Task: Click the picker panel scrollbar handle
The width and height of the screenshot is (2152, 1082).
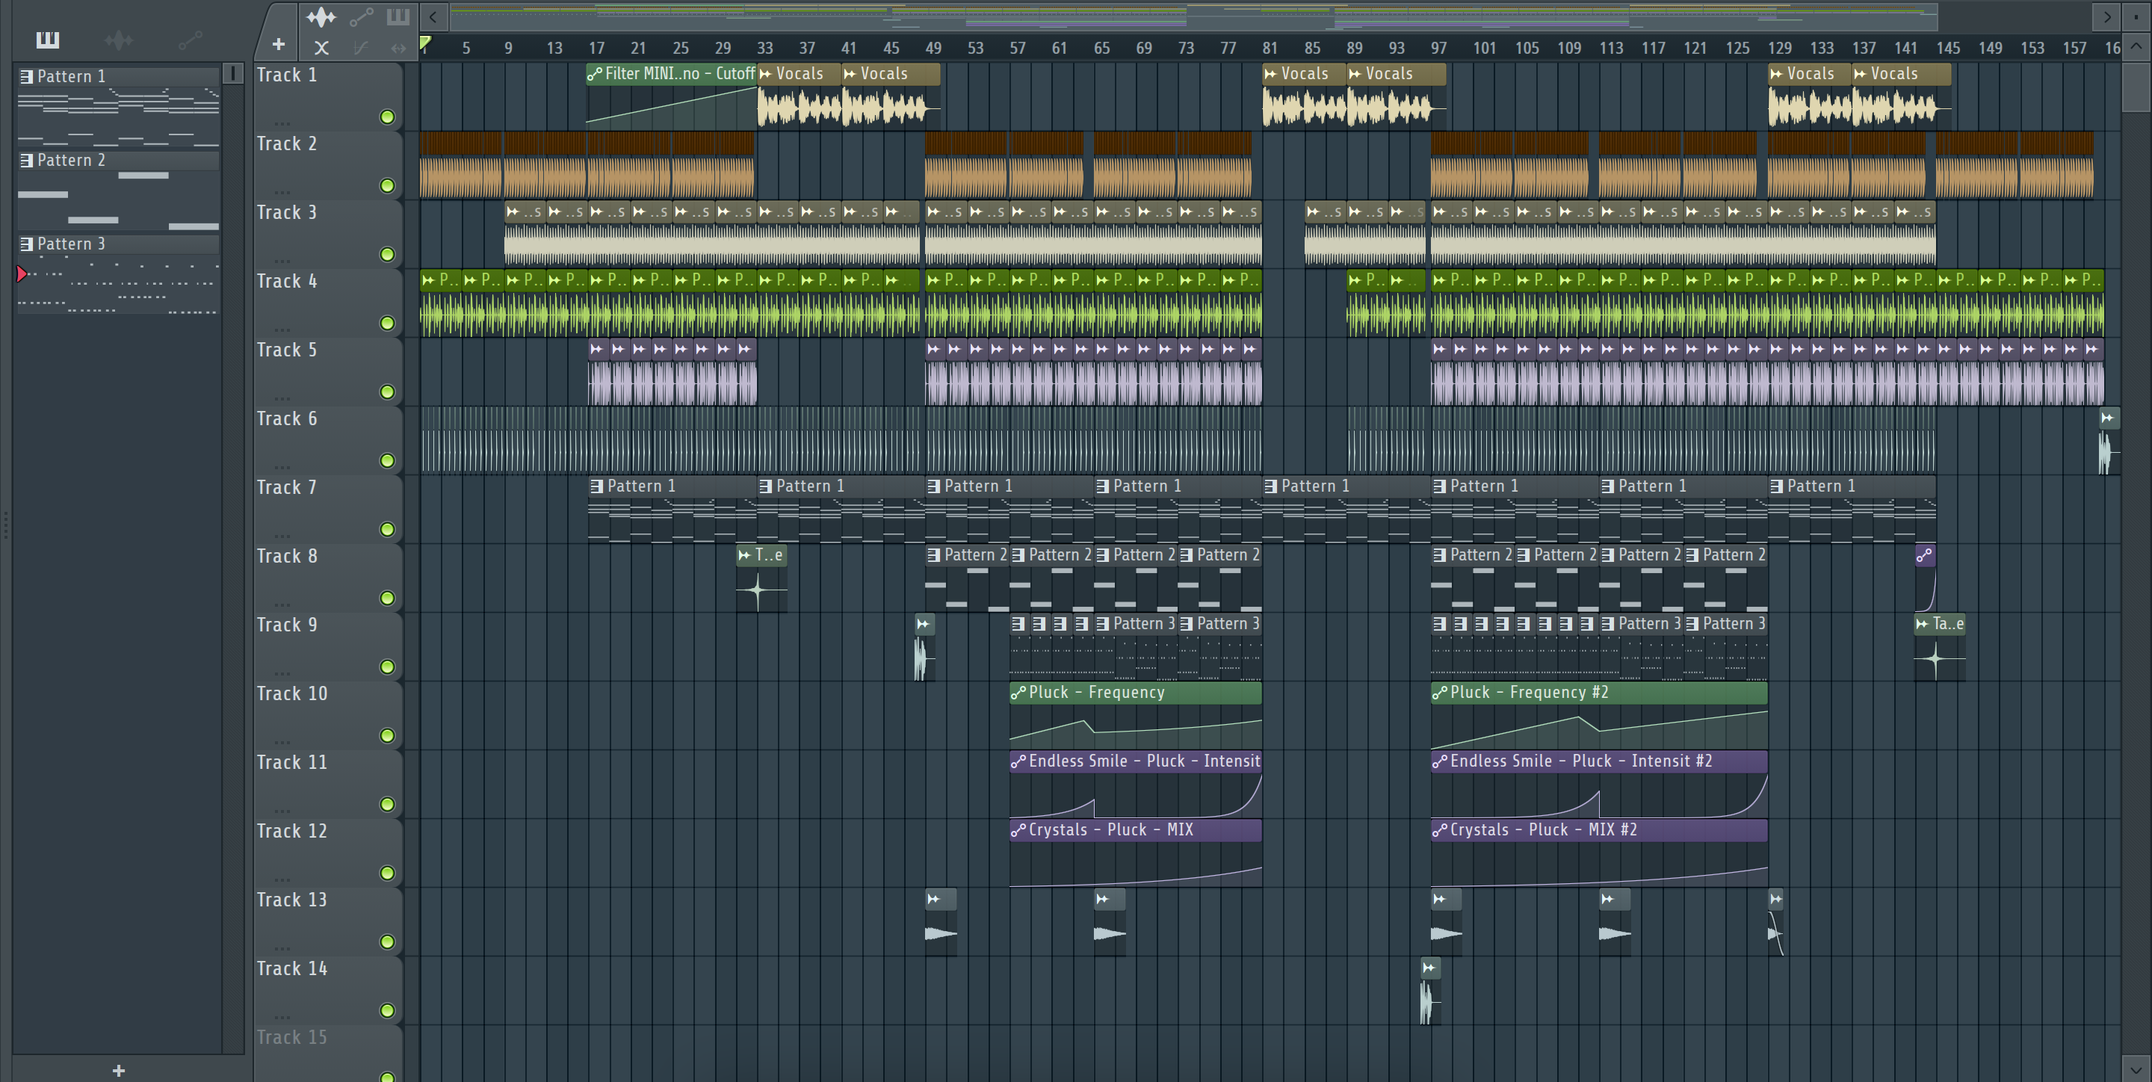Action: (x=233, y=73)
